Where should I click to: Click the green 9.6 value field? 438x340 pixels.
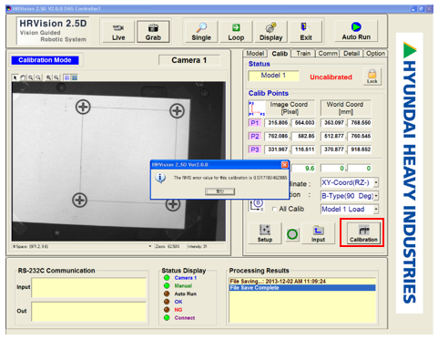coord(303,169)
